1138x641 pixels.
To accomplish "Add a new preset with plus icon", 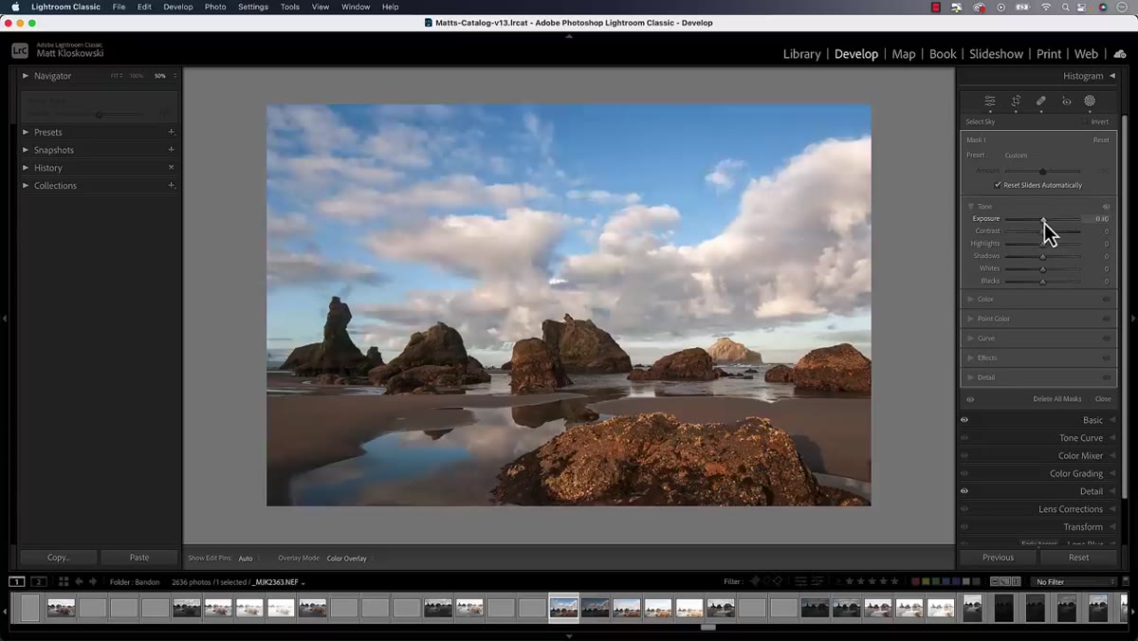I will click(172, 132).
